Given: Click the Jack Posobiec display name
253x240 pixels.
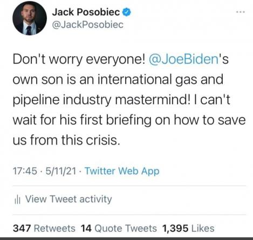Looking at the screenshot, I should point(86,12).
